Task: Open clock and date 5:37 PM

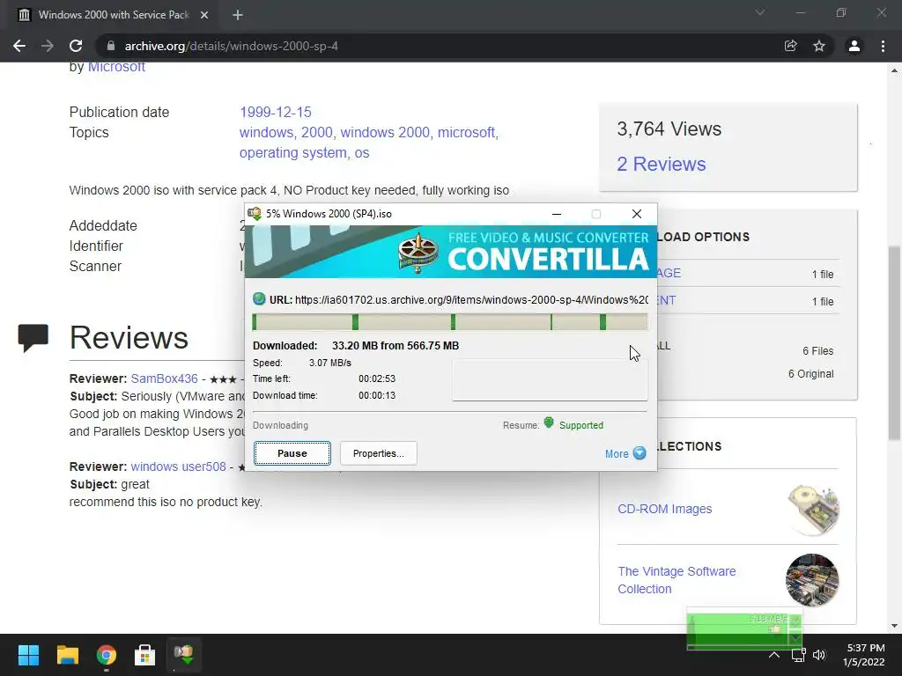Action: pyautogui.click(x=864, y=655)
